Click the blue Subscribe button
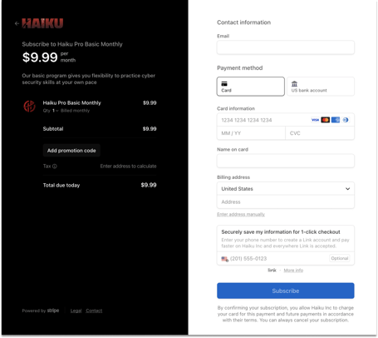 (286, 291)
